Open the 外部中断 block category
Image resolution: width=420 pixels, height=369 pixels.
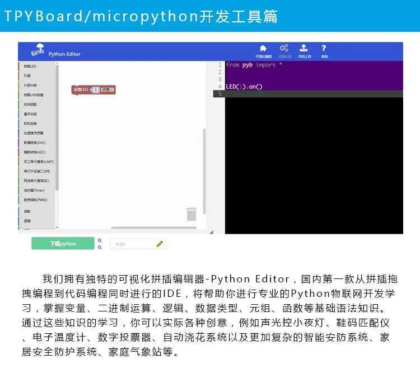pos(30,86)
